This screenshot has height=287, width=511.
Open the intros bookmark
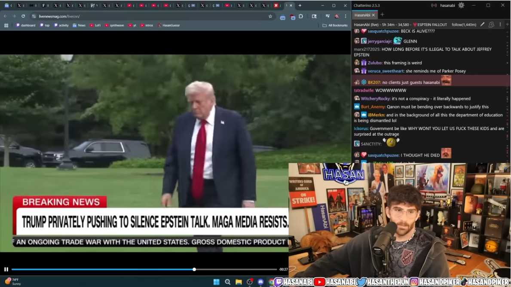click(147, 25)
